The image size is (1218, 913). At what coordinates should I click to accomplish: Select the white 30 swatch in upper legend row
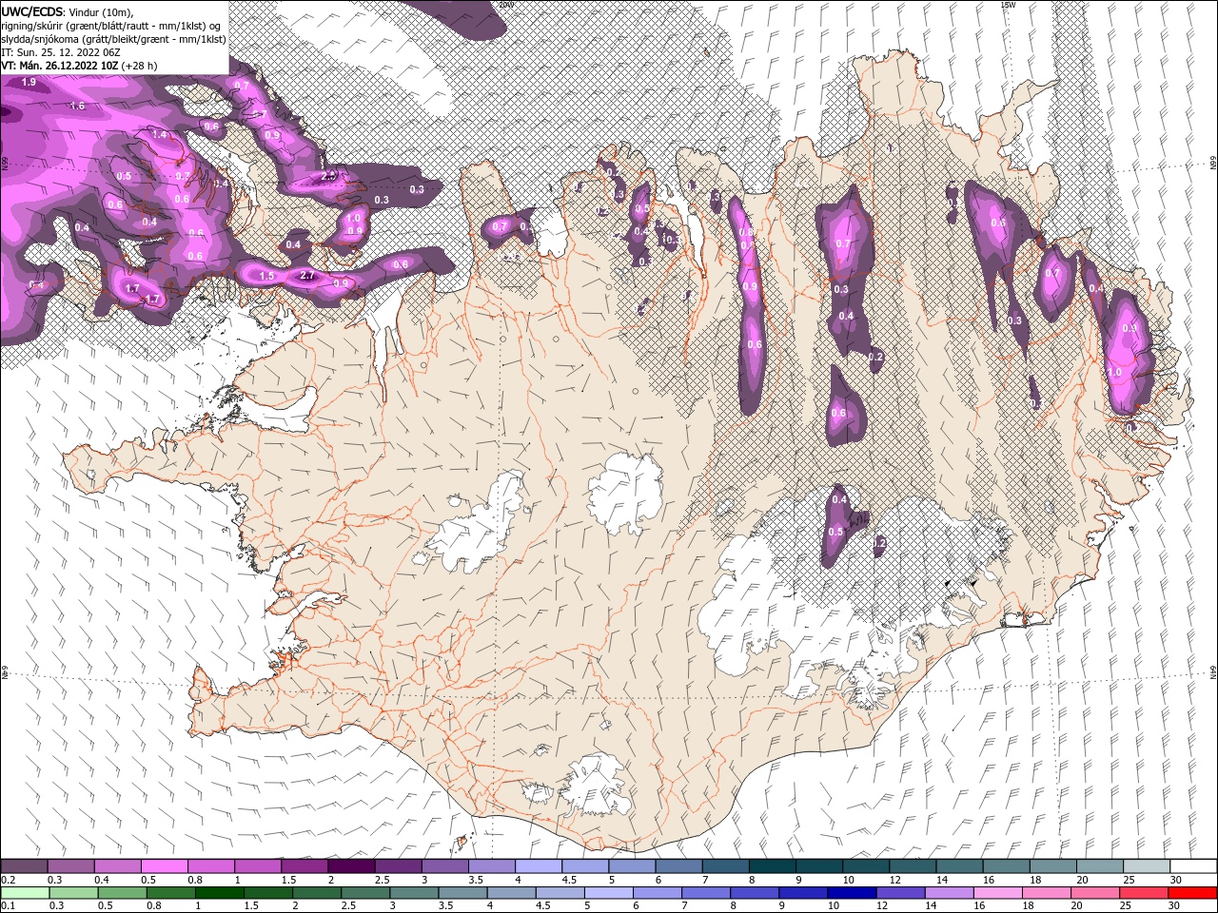click(x=1193, y=866)
